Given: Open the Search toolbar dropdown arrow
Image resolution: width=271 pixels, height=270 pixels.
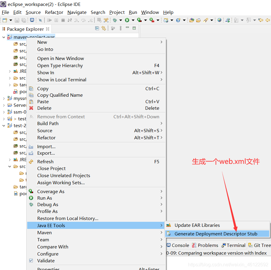Looking at the screenshot, I should click(212, 20).
